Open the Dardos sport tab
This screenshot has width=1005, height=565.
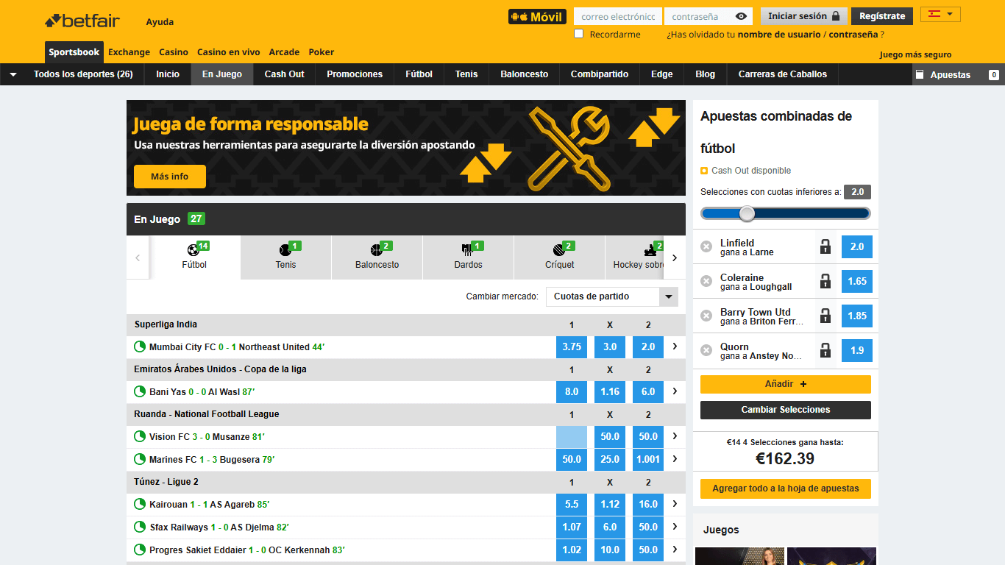tap(469, 257)
